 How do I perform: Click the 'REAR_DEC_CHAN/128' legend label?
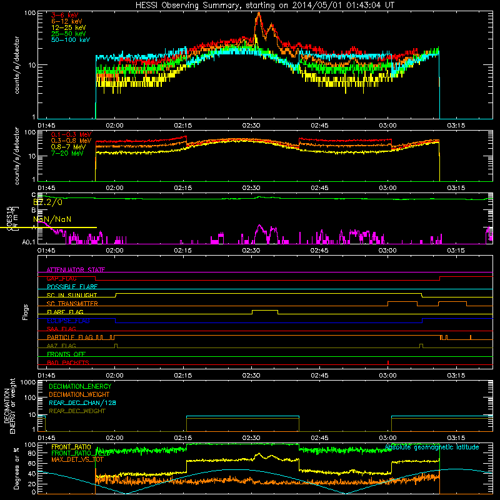pyautogui.click(x=82, y=402)
